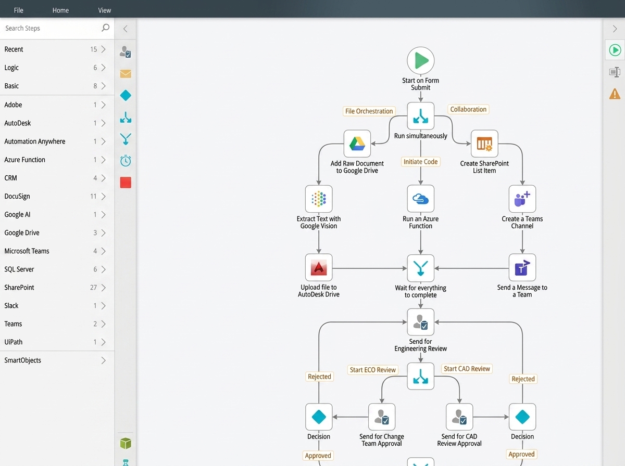Select the right Rejected line label
Viewport: 625px width, 466px height.
click(523, 379)
